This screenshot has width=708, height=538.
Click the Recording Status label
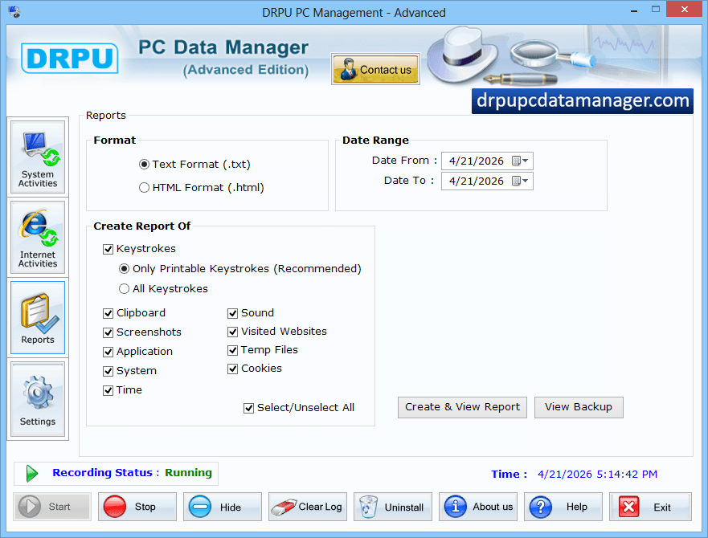[103, 472]
